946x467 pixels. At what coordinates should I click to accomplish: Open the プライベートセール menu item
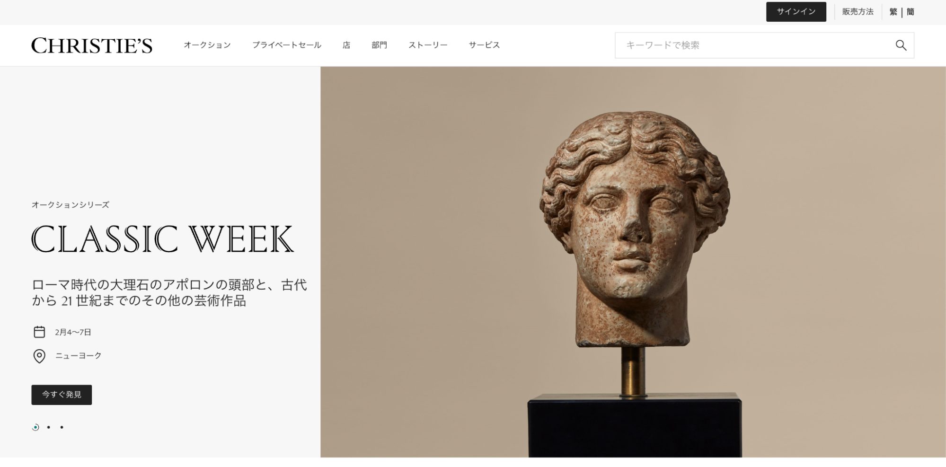[x=287, y=45]
